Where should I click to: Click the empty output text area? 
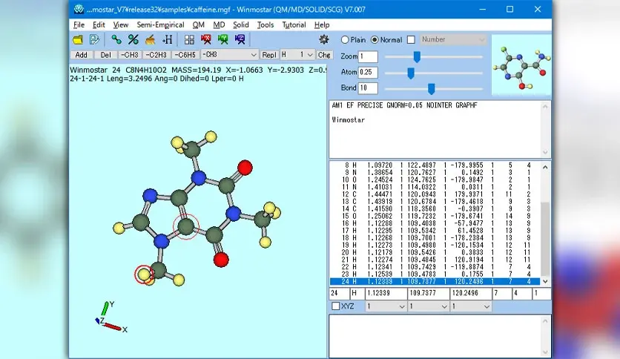click(435, 336)
